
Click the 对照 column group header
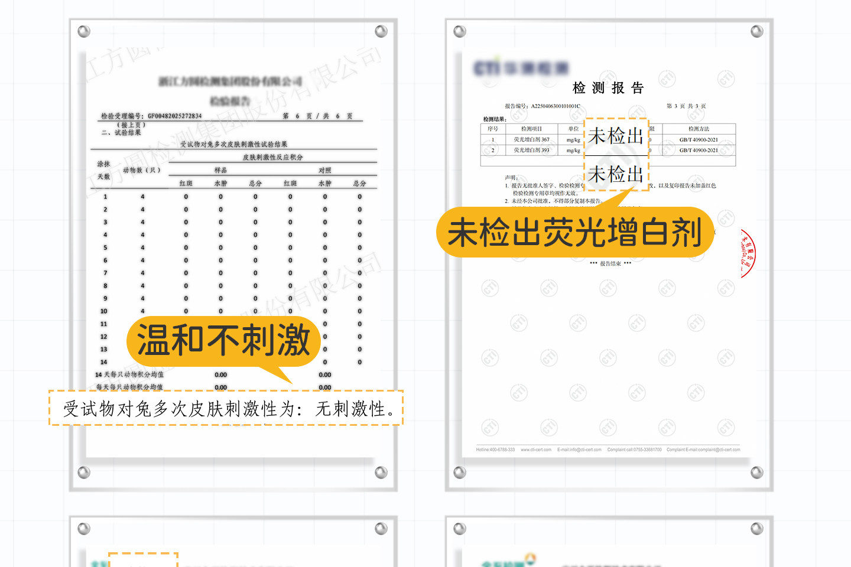click(x=325, y=170)
